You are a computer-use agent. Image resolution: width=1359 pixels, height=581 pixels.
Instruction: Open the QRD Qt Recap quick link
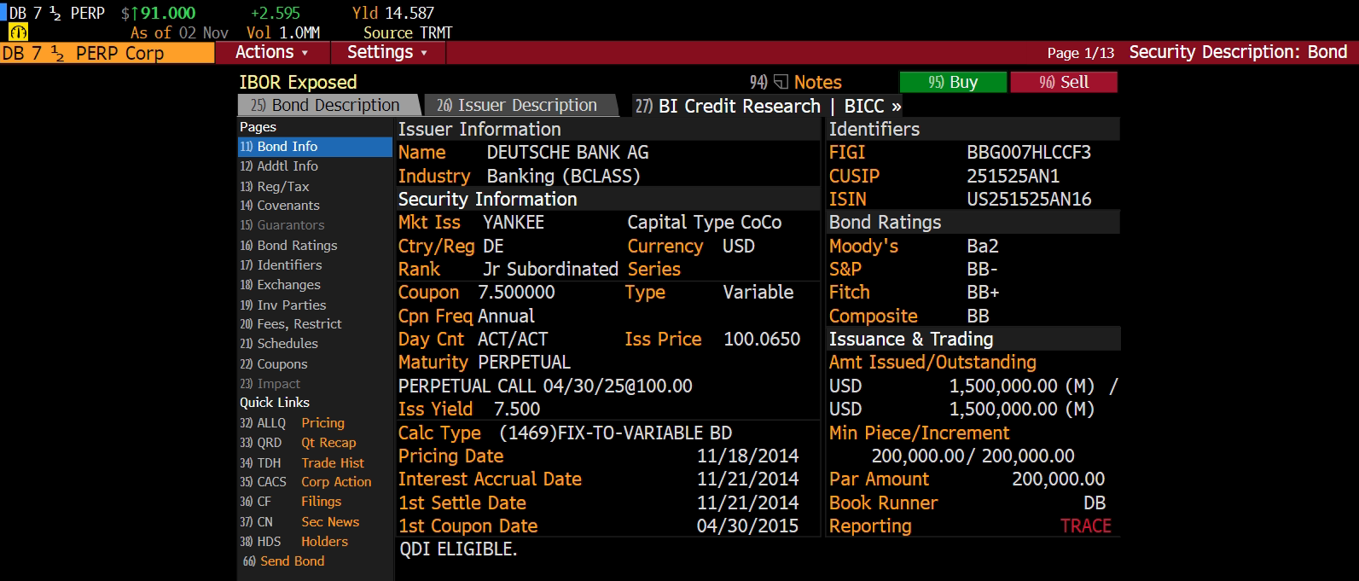coord(298,443)
